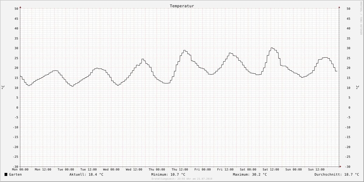This screenshot has height=182, width=364.
Task: Click the Fri 00:00 axis label
Action: tap(203, 170)
